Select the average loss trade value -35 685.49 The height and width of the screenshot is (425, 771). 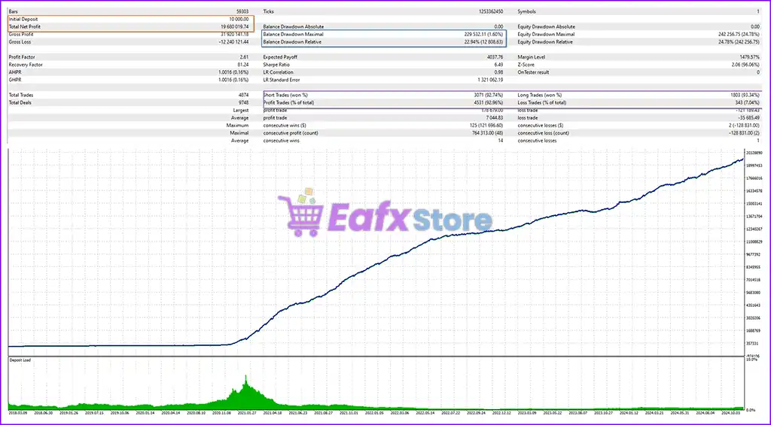tap(748, 118)
